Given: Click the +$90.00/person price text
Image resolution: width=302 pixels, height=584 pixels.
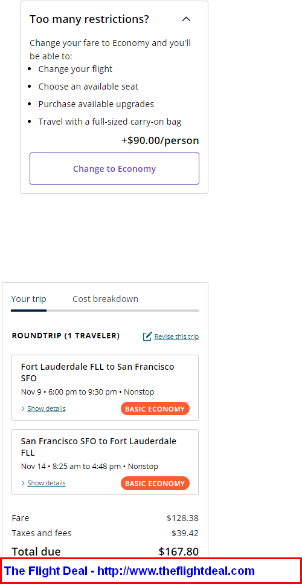Looking at the screenshot, I should pos(160,140).
